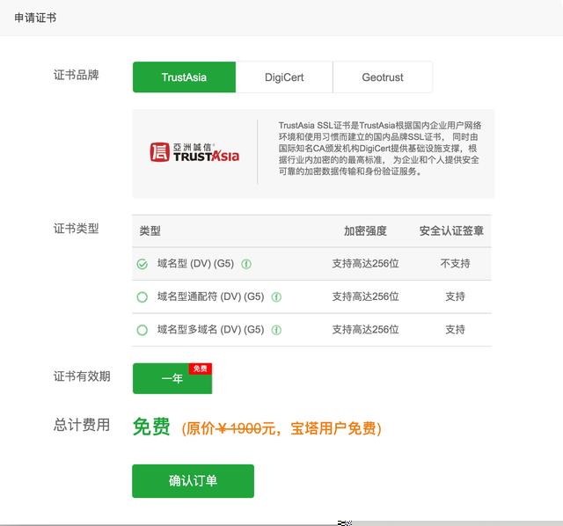Click the 确认订单 button
This screenshot has width=563, height=526.
(x=194, y=481)
